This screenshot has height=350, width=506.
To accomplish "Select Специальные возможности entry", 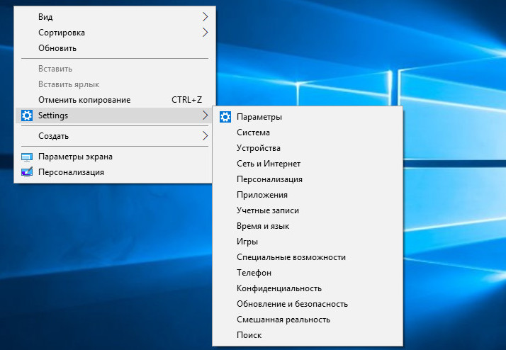I will point(308,257).
